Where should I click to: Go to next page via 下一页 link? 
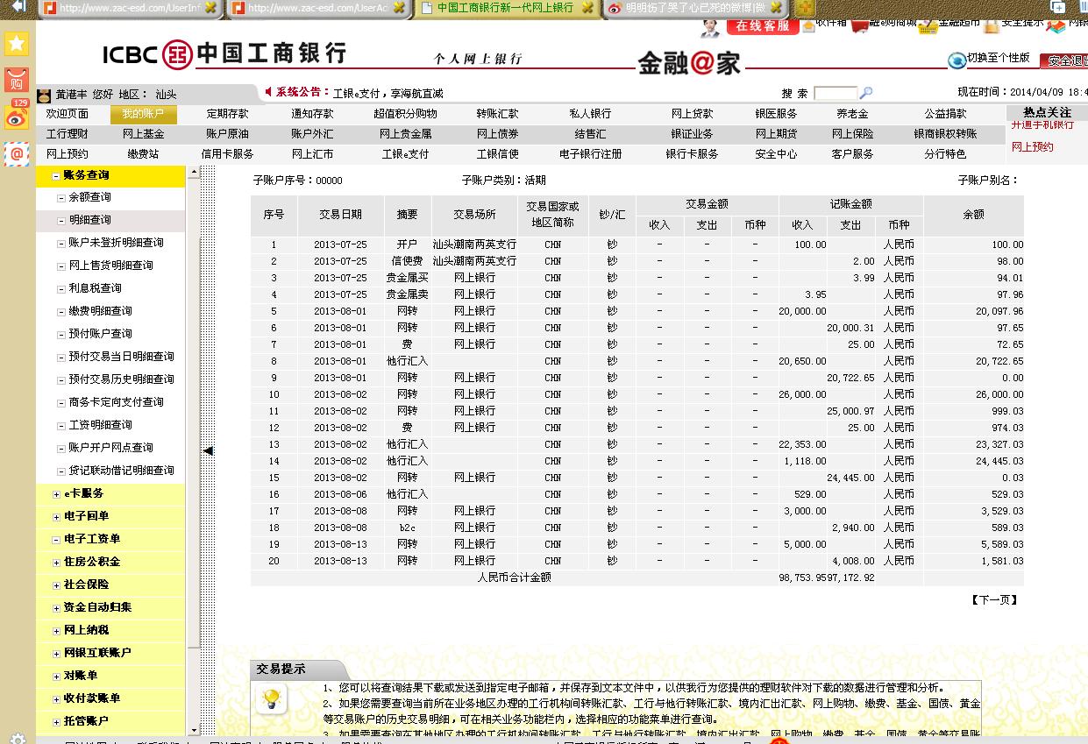pos(994,600)
